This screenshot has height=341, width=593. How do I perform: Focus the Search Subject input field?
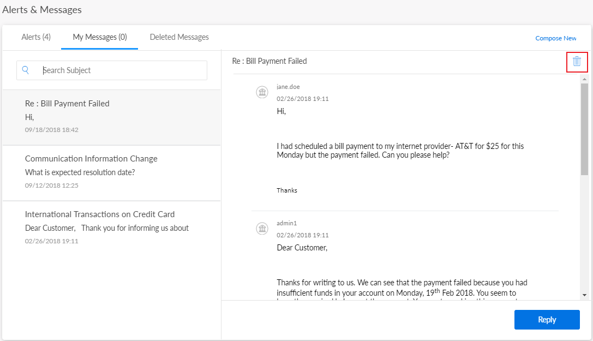[120, 70]
